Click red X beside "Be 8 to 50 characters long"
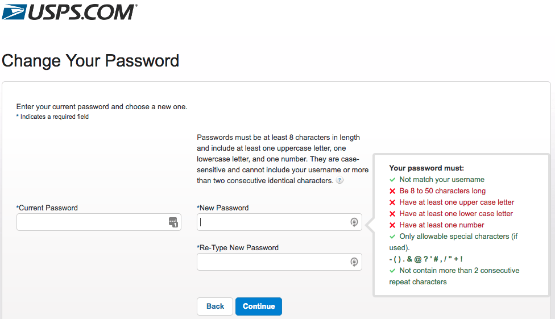 392,191
